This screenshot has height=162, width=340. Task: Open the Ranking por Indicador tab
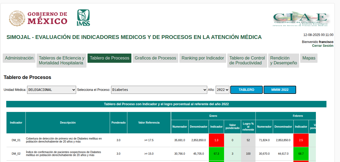203,58
